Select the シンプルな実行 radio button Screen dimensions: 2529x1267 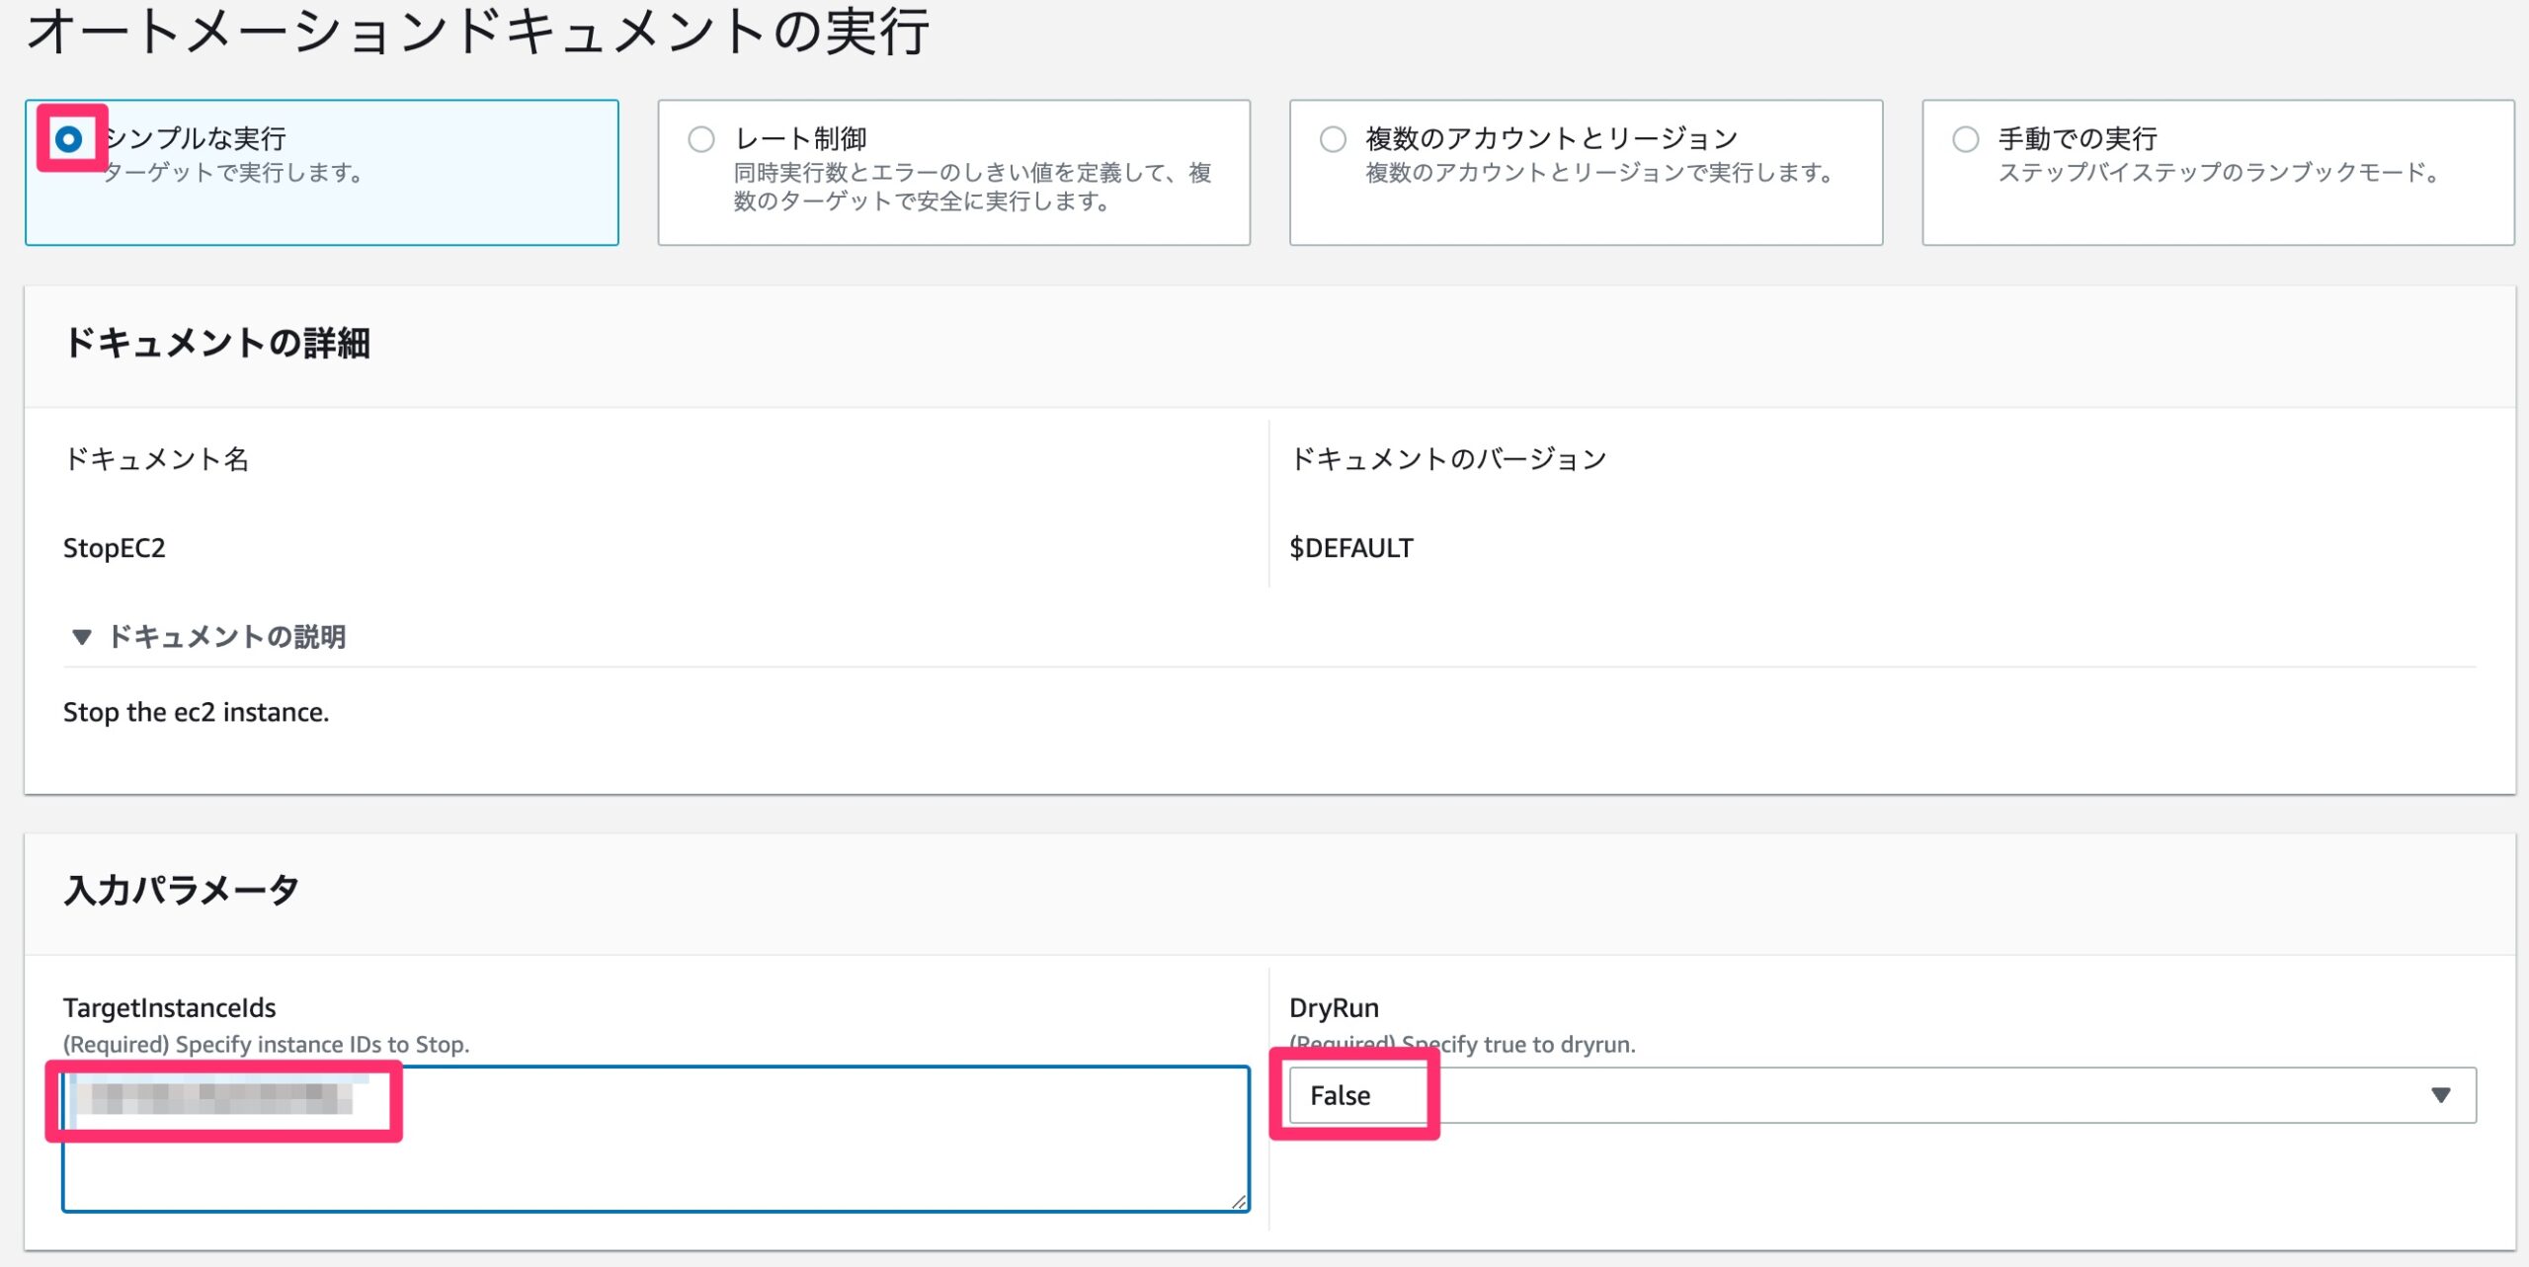[x=68, y=139]
